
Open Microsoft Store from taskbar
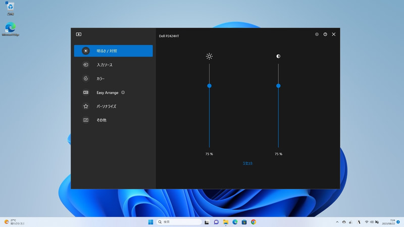[244, 222]
